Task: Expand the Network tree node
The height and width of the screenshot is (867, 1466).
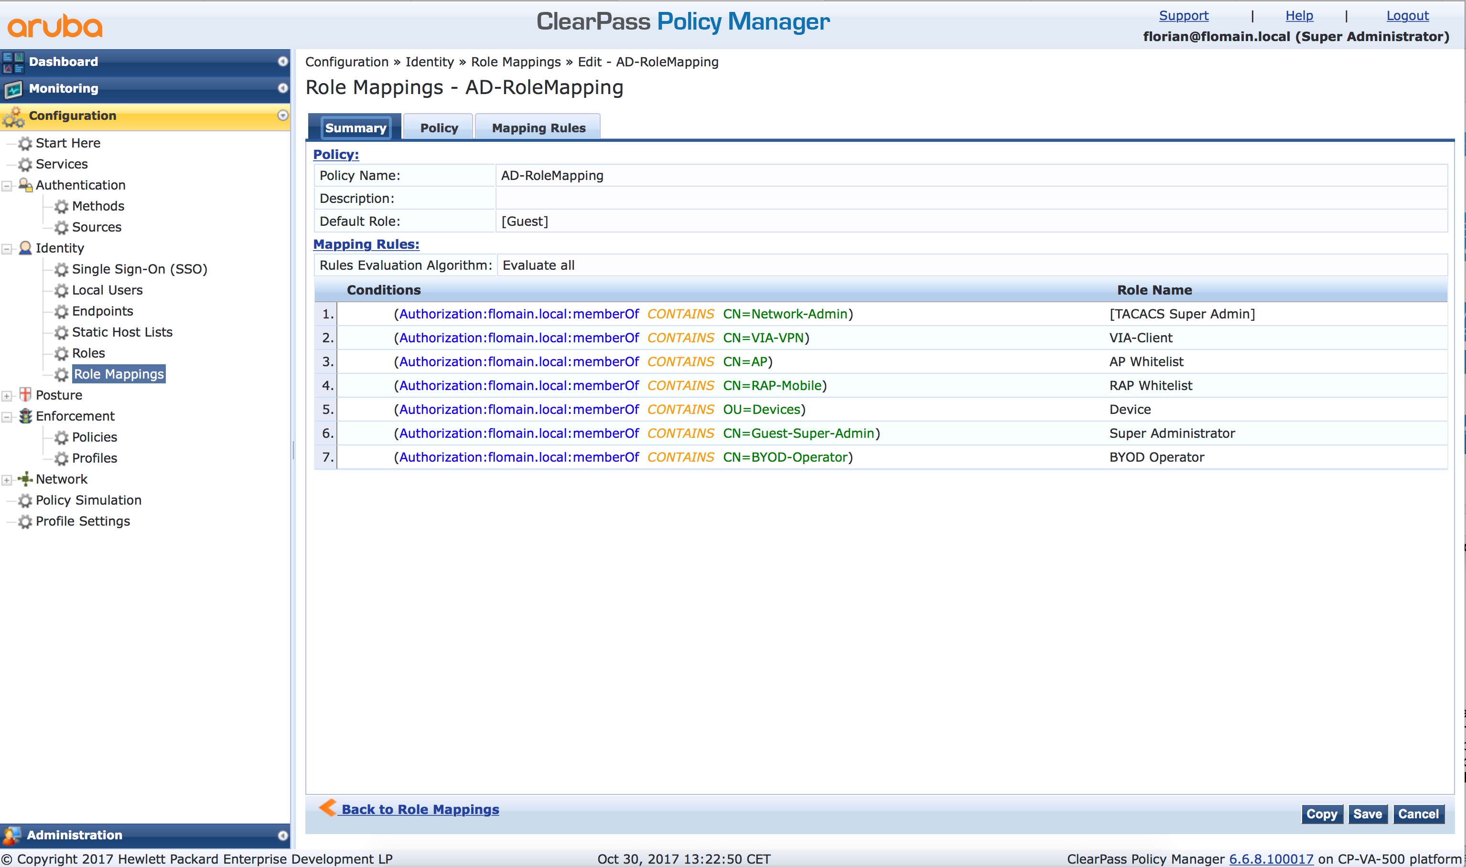Action: click(7, 480)
